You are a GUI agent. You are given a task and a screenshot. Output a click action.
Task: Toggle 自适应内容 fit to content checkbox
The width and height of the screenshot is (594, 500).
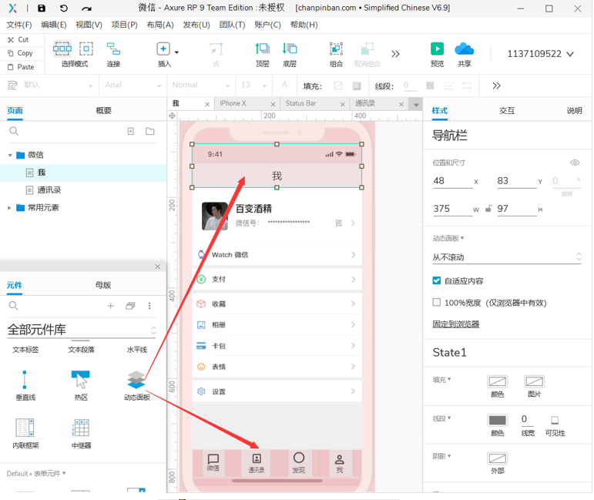tap(437, 280)
